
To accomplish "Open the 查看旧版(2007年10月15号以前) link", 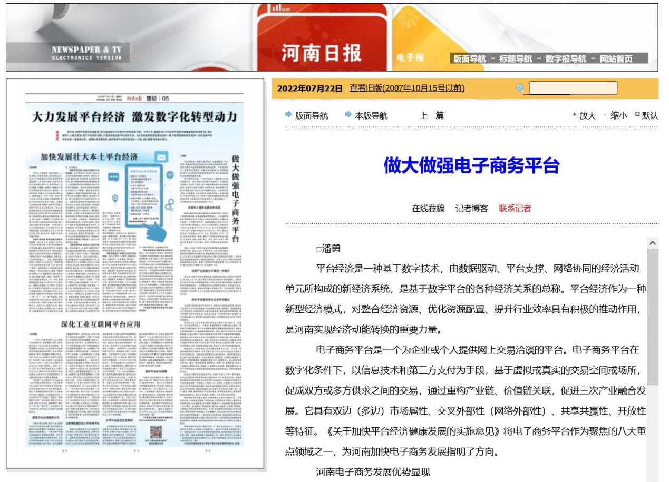I will click(x=407, y=88).
